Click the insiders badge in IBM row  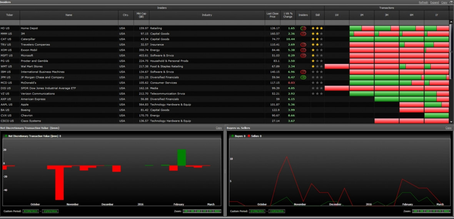[x=303, y=72]
